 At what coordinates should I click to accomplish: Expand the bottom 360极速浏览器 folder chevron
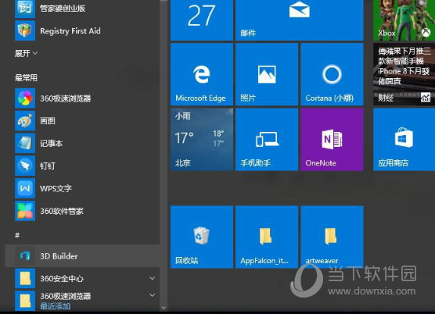(x=152, y=295)
